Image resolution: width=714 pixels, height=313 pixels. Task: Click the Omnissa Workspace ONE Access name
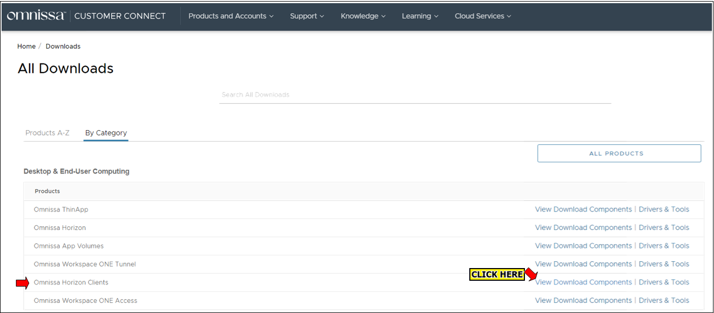85,300
